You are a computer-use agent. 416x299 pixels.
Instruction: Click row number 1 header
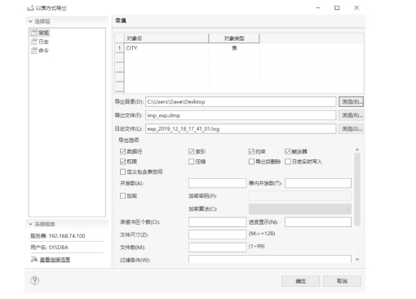(119, 48)
